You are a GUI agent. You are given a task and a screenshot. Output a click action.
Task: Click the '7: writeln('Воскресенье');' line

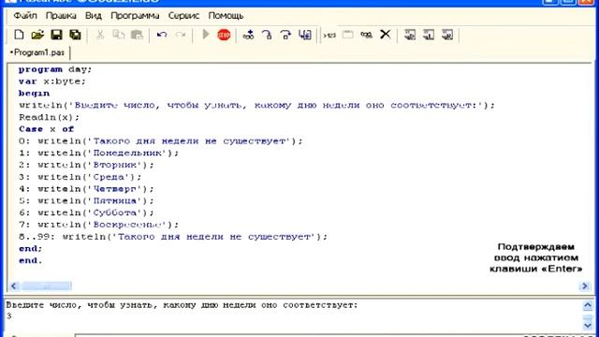coord(98,225)
